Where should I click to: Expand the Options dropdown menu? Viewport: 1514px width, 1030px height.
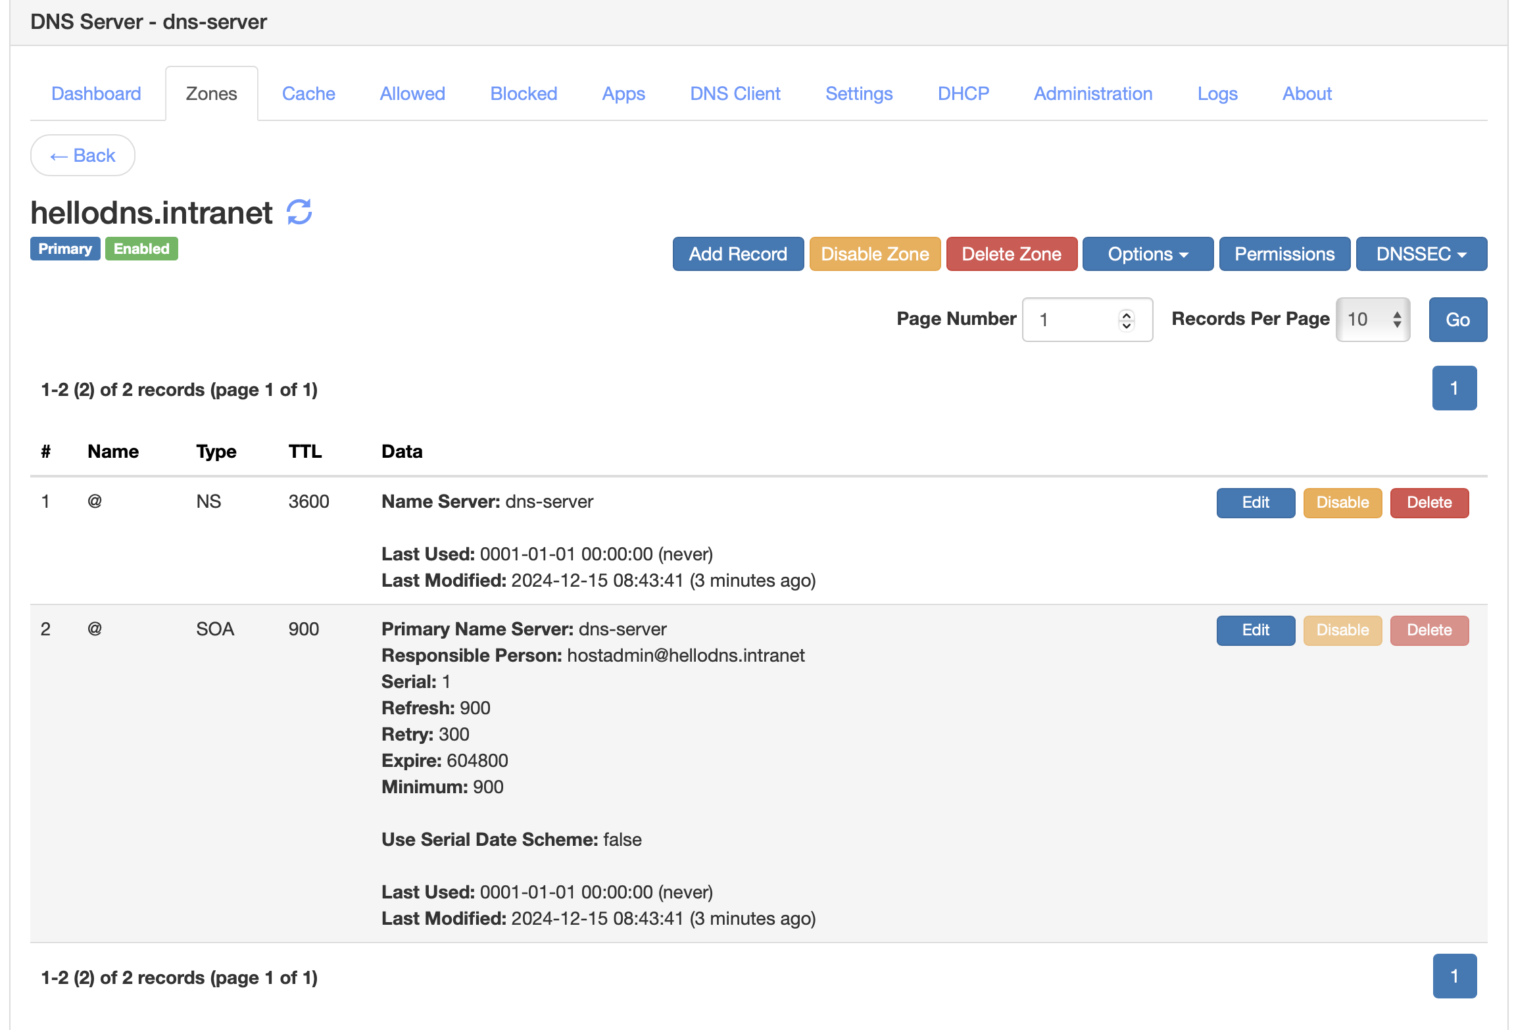click(1147, 254)
